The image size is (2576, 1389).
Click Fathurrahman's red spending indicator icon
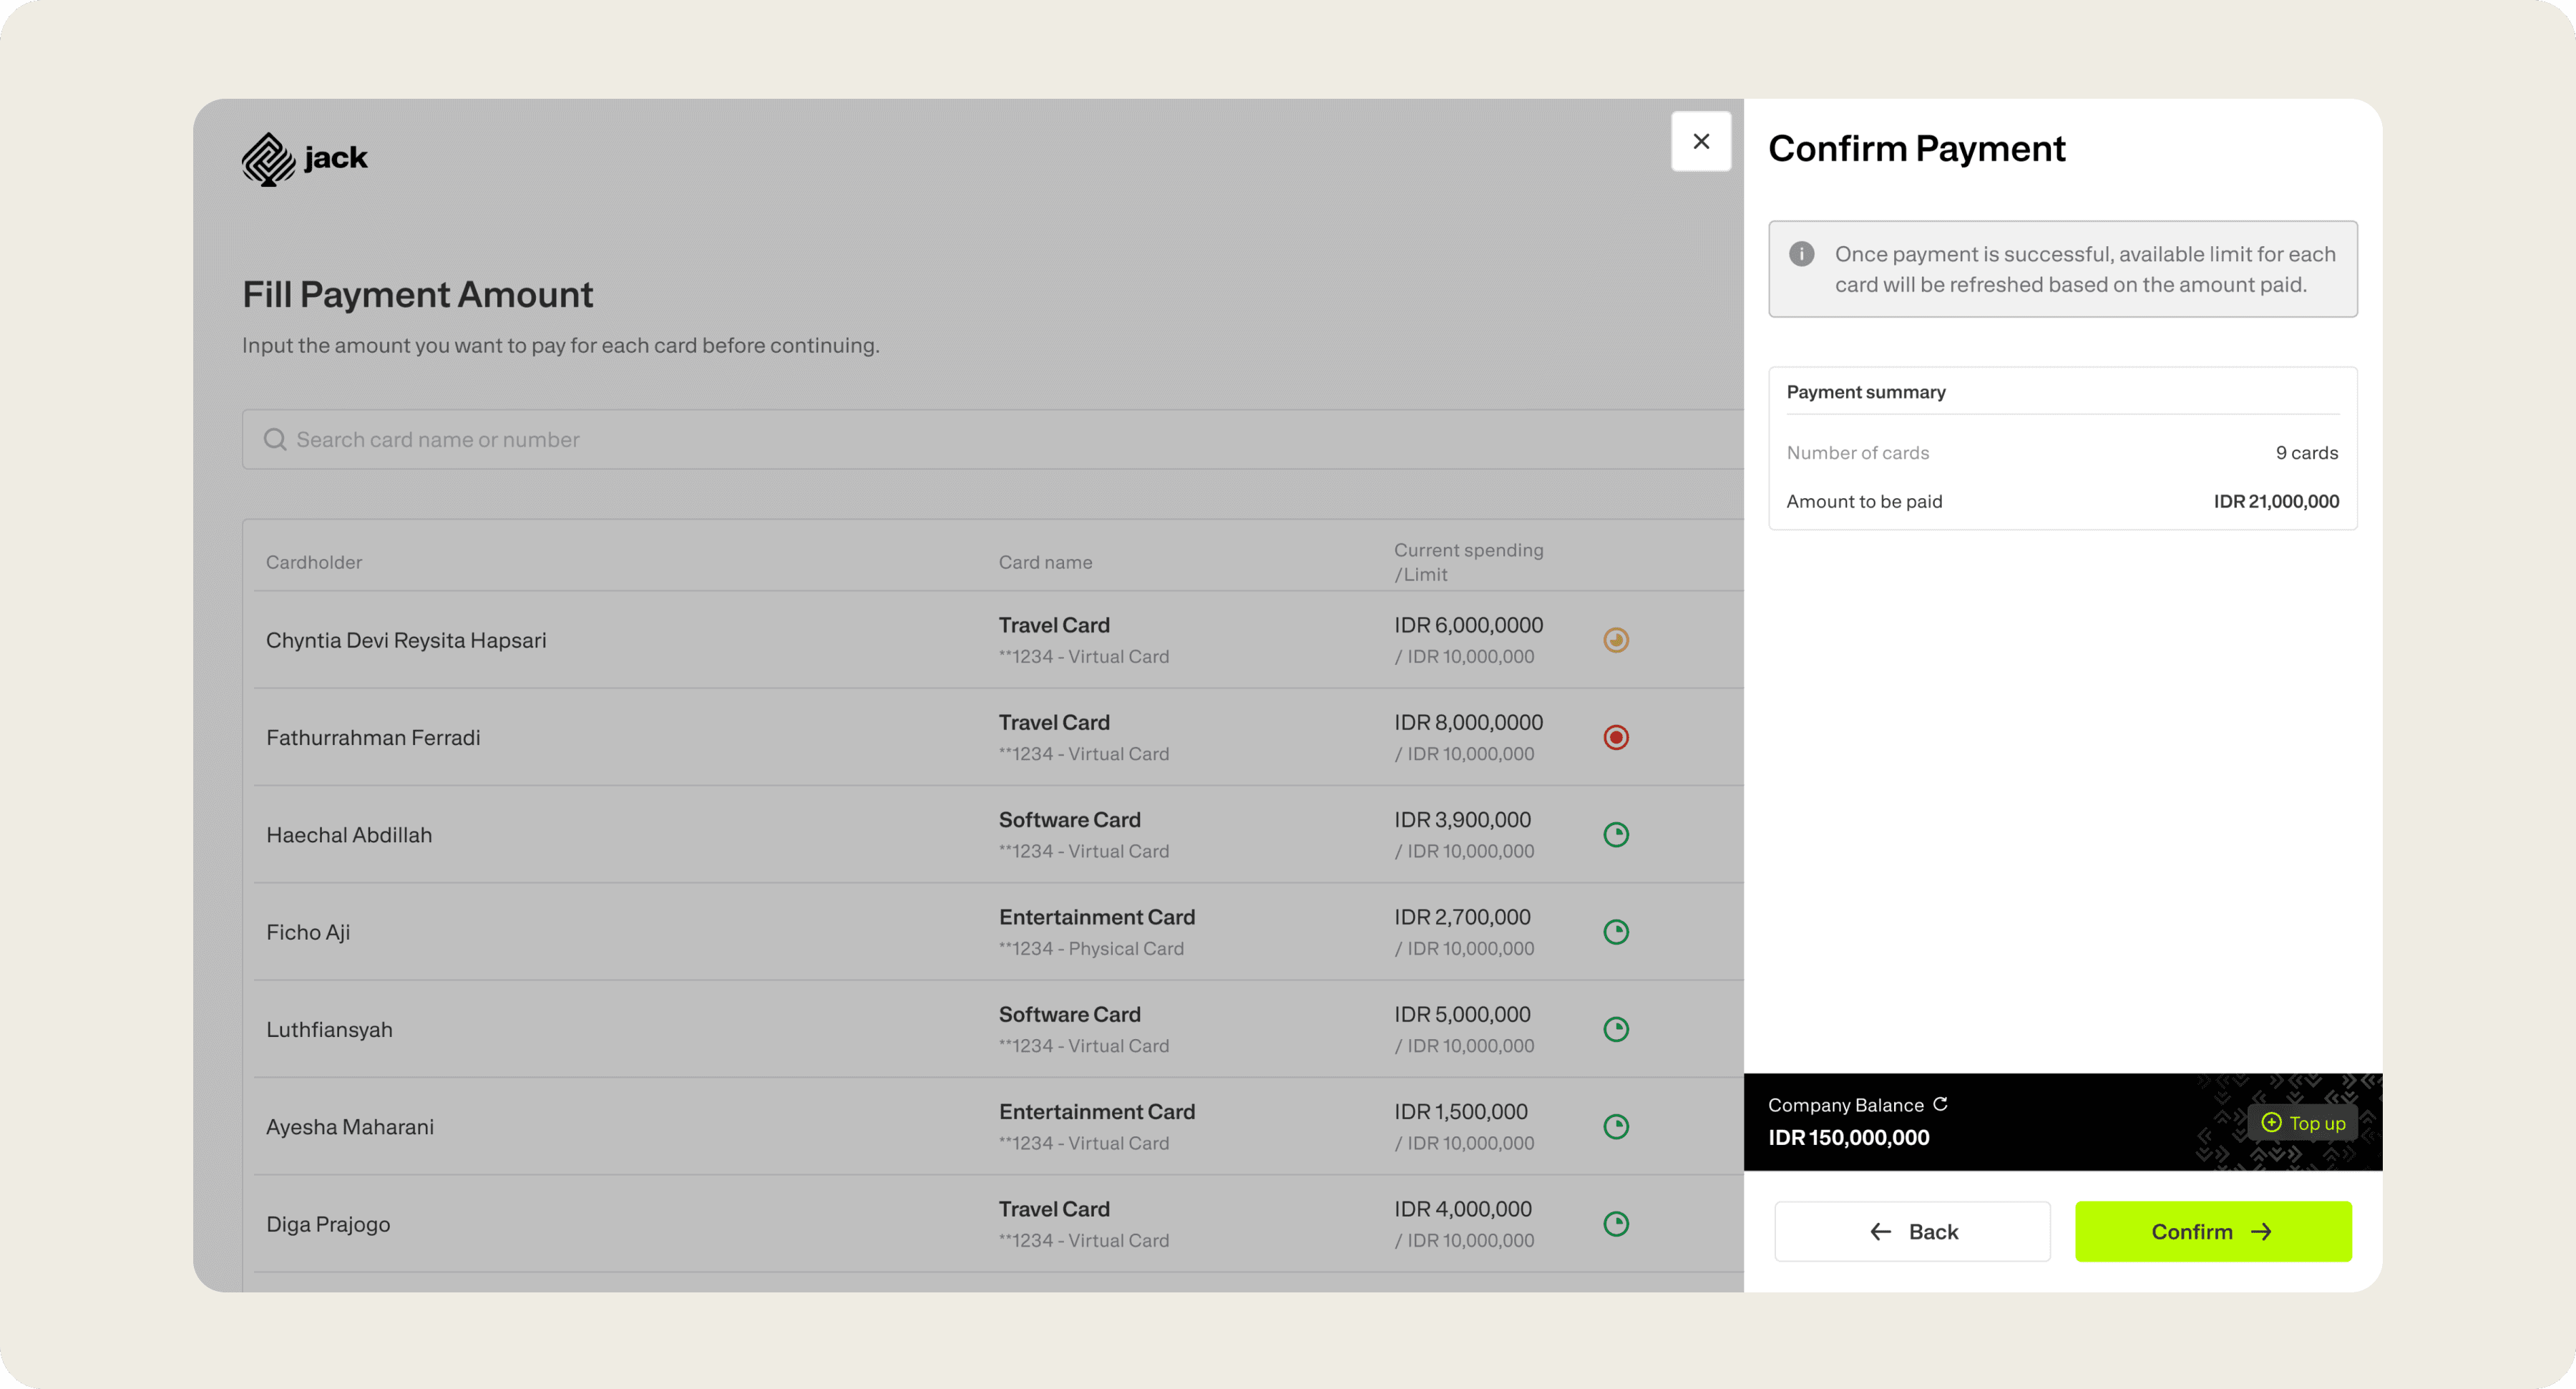pos(1616,737)
